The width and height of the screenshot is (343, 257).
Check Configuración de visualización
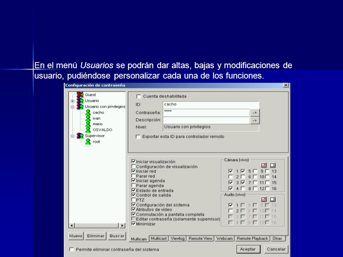point(133,166)
